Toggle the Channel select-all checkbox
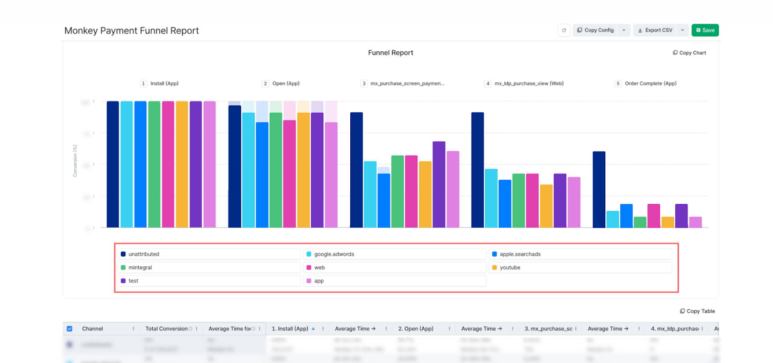The width and height of the screenshot is (773, 363). pos(70,329)
